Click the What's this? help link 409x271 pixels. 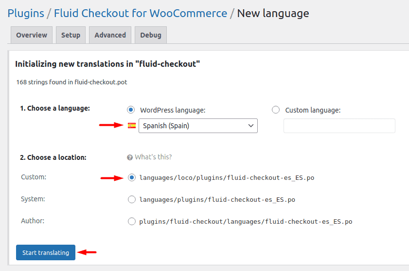tap(153, 157)
